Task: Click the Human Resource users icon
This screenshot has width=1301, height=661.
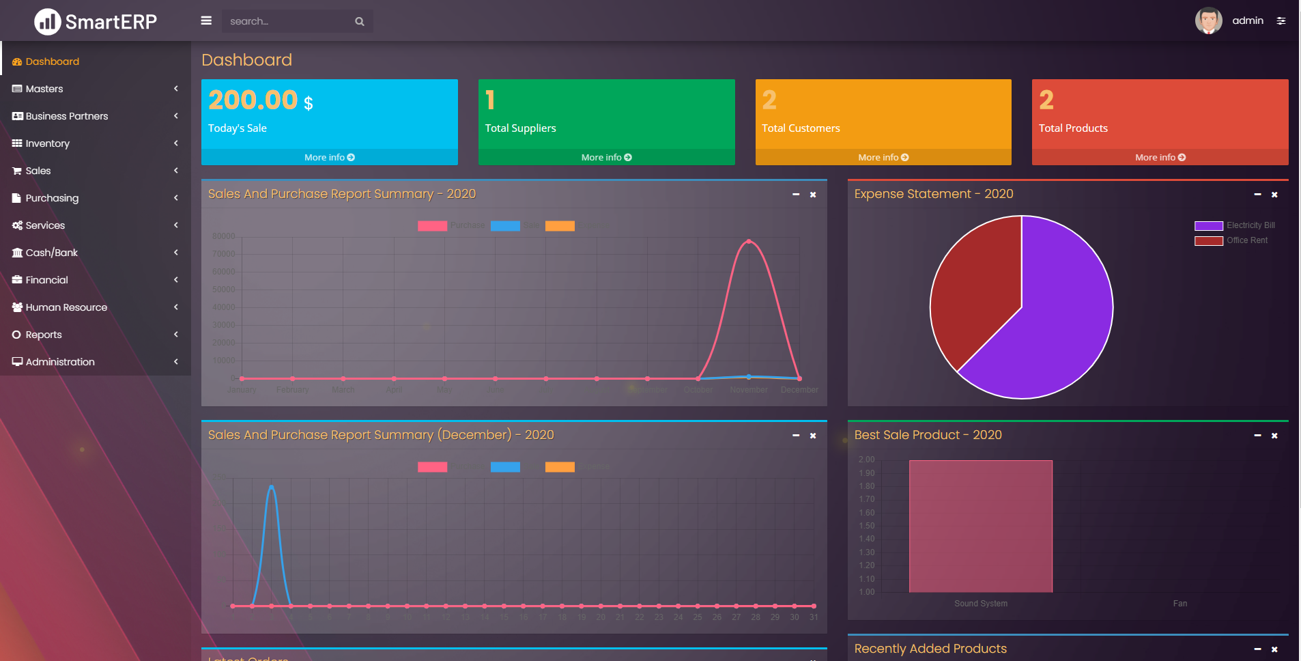Action: coord(17,307)
